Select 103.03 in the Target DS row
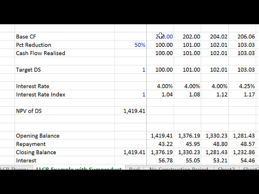 pyautogui.click(x=242, y=70)
